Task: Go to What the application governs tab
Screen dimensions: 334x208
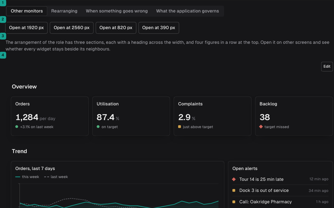Action: (x=188, y=11)
